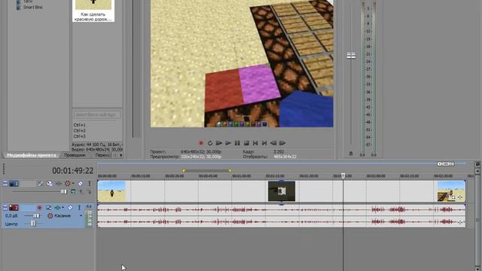This screenshot has height=271, width=482.
Task: Click the search tags input field
Action: [97, 114]
